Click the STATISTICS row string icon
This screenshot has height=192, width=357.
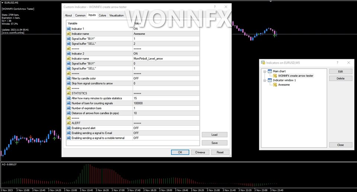click(x=68, y=93)
